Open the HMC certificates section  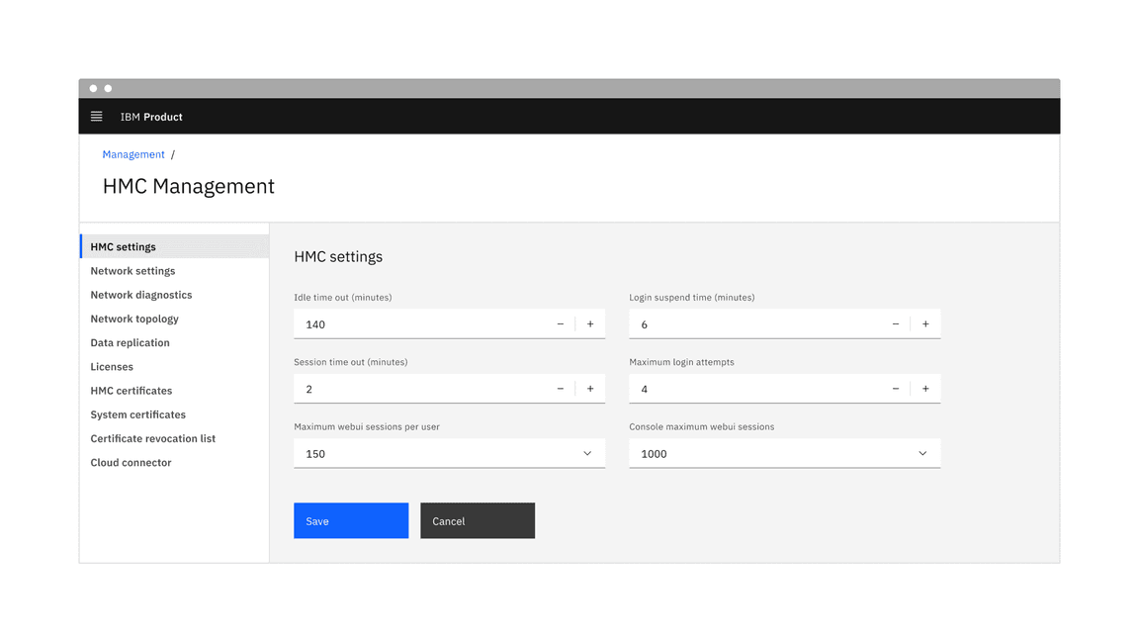pos(130,390)
